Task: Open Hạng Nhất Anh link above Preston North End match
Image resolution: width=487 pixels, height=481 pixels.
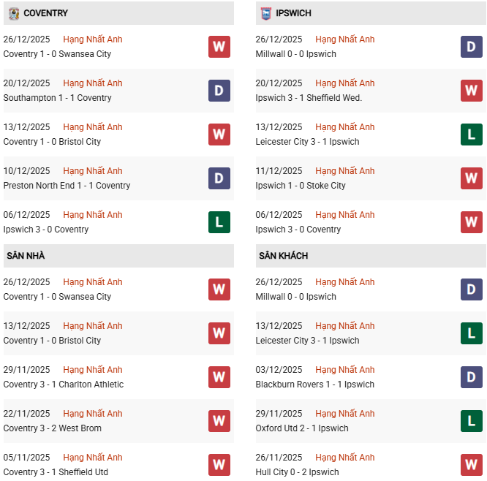Action: pos(93,171)
